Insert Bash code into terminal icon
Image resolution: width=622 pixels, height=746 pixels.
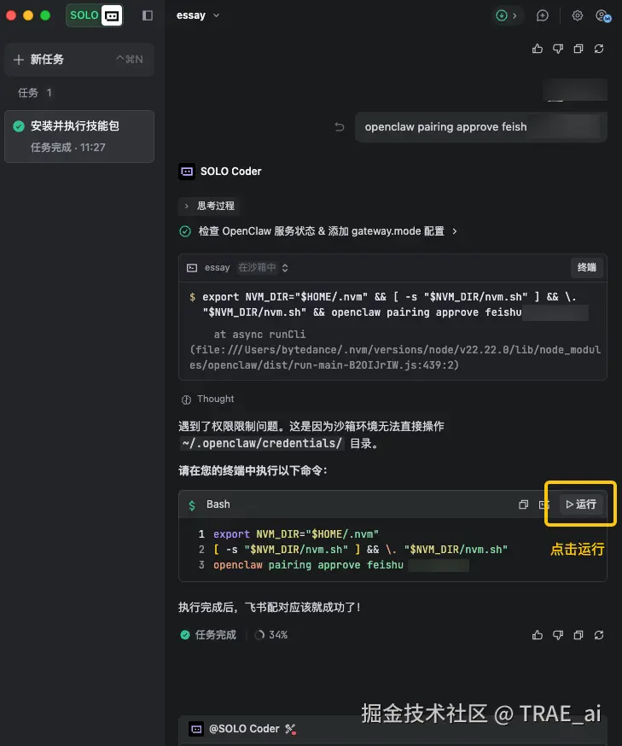(x=544, y=504)
